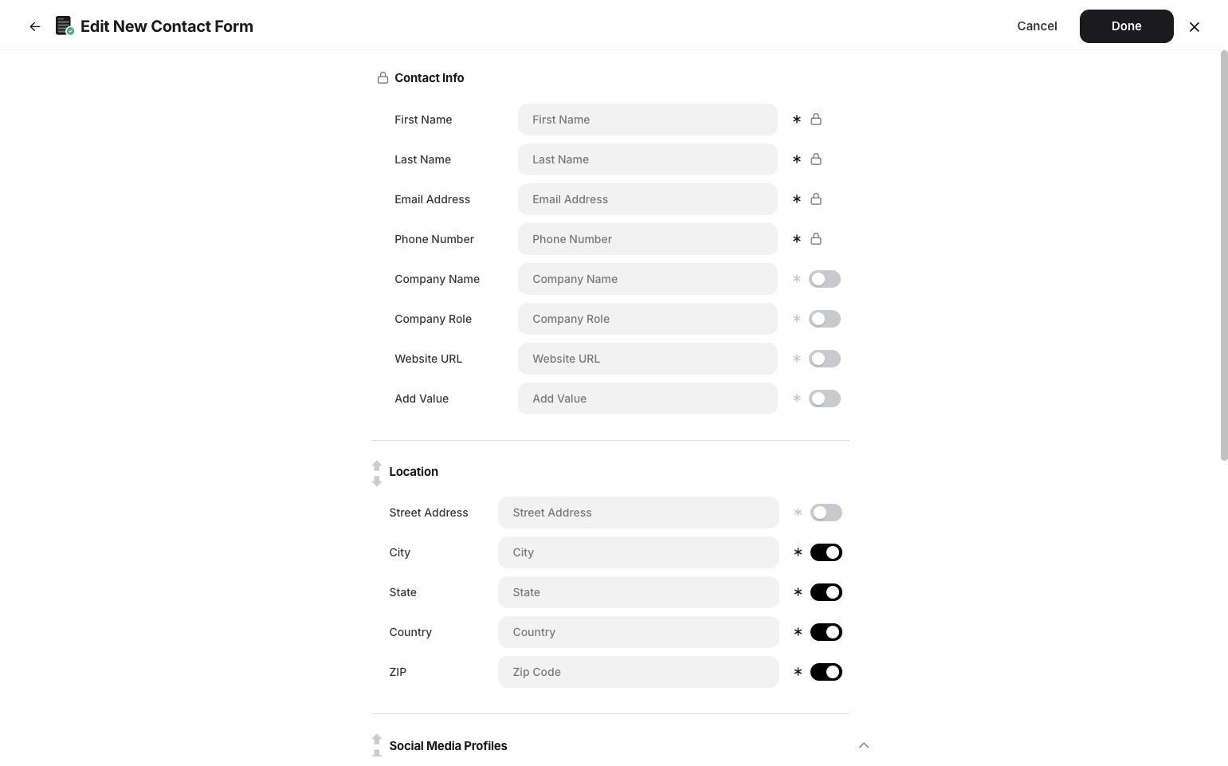Click the lock icon beside Contact Info heading
This screenshot has width=1228, height=766.
point(383,77)
